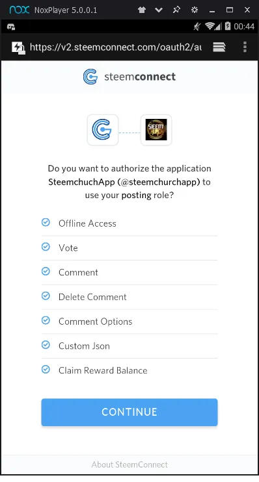Click the Android notification icon in status bar
Viewport: 259px width, 482px height.
[x=11, y=27]
